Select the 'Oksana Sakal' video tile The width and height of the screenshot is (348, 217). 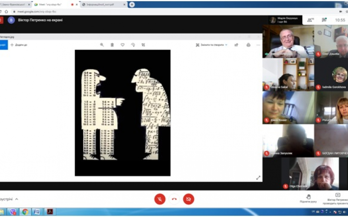288,74
